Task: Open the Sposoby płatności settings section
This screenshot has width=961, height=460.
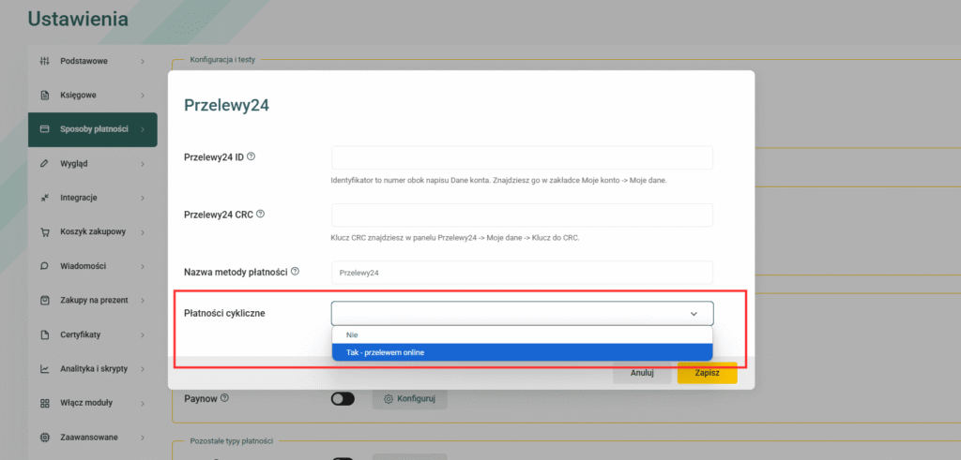Action: 93,129
